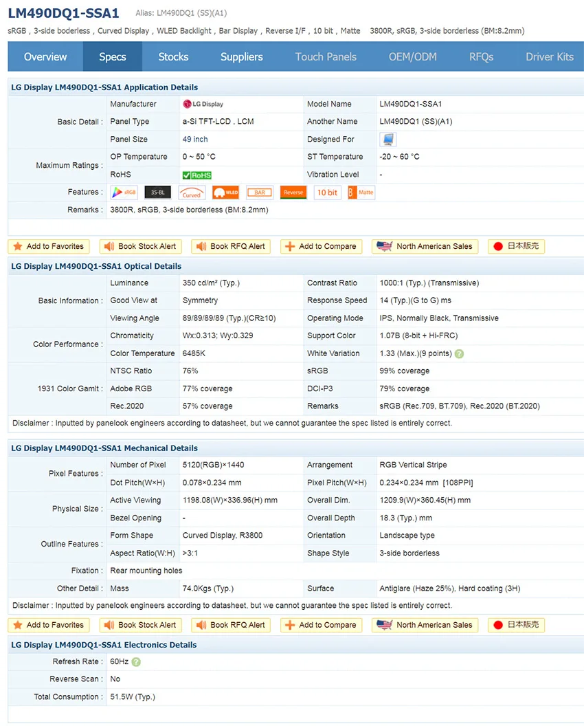Click the WLED backlight feature icon

click(226, 192)
